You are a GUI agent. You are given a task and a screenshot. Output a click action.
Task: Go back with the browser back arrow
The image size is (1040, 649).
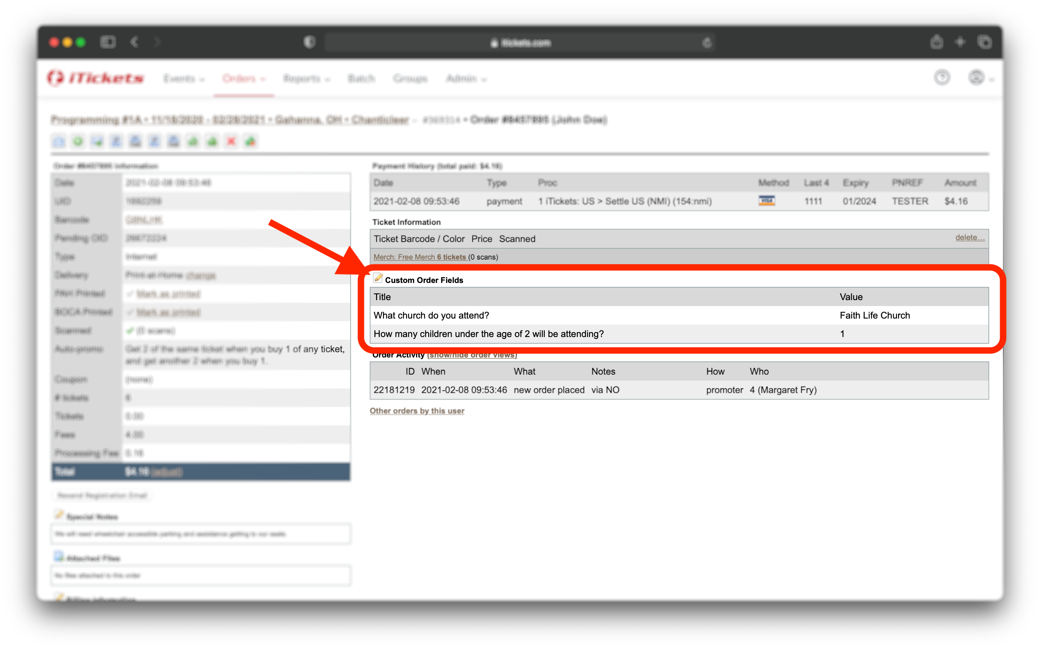134,42
